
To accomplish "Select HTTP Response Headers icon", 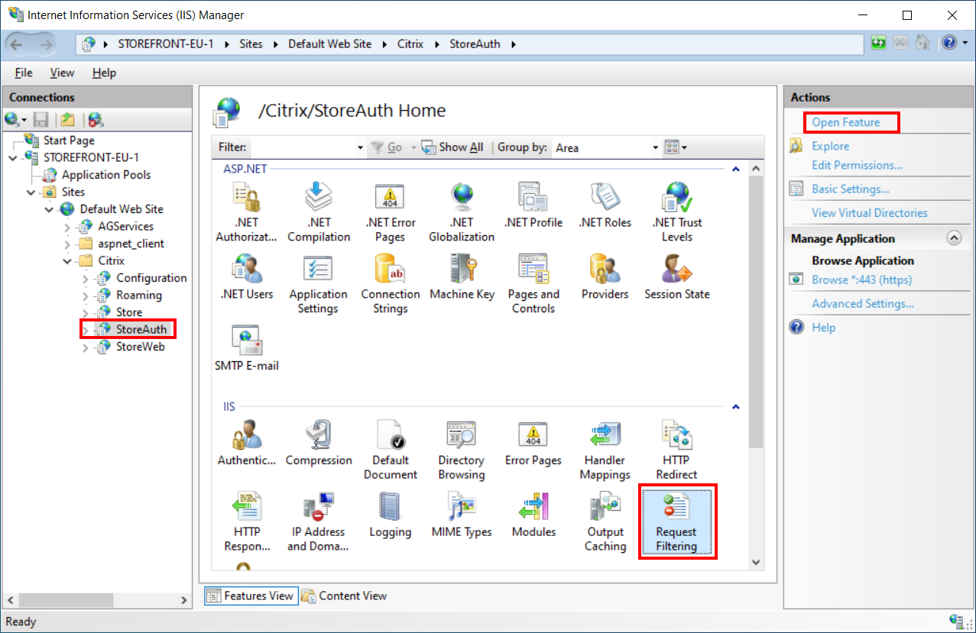I will tap(247, 522).
